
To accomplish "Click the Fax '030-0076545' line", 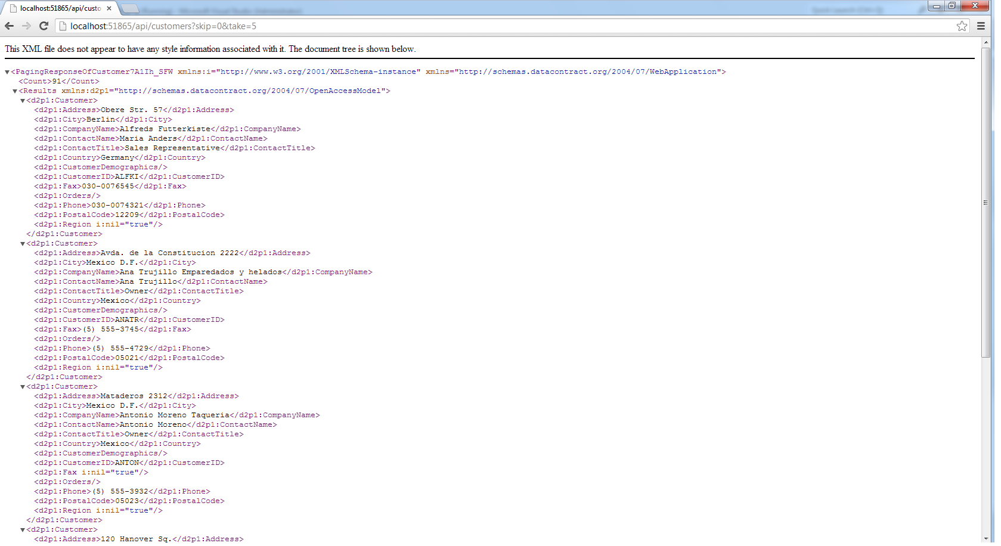I will coord(110,187).
